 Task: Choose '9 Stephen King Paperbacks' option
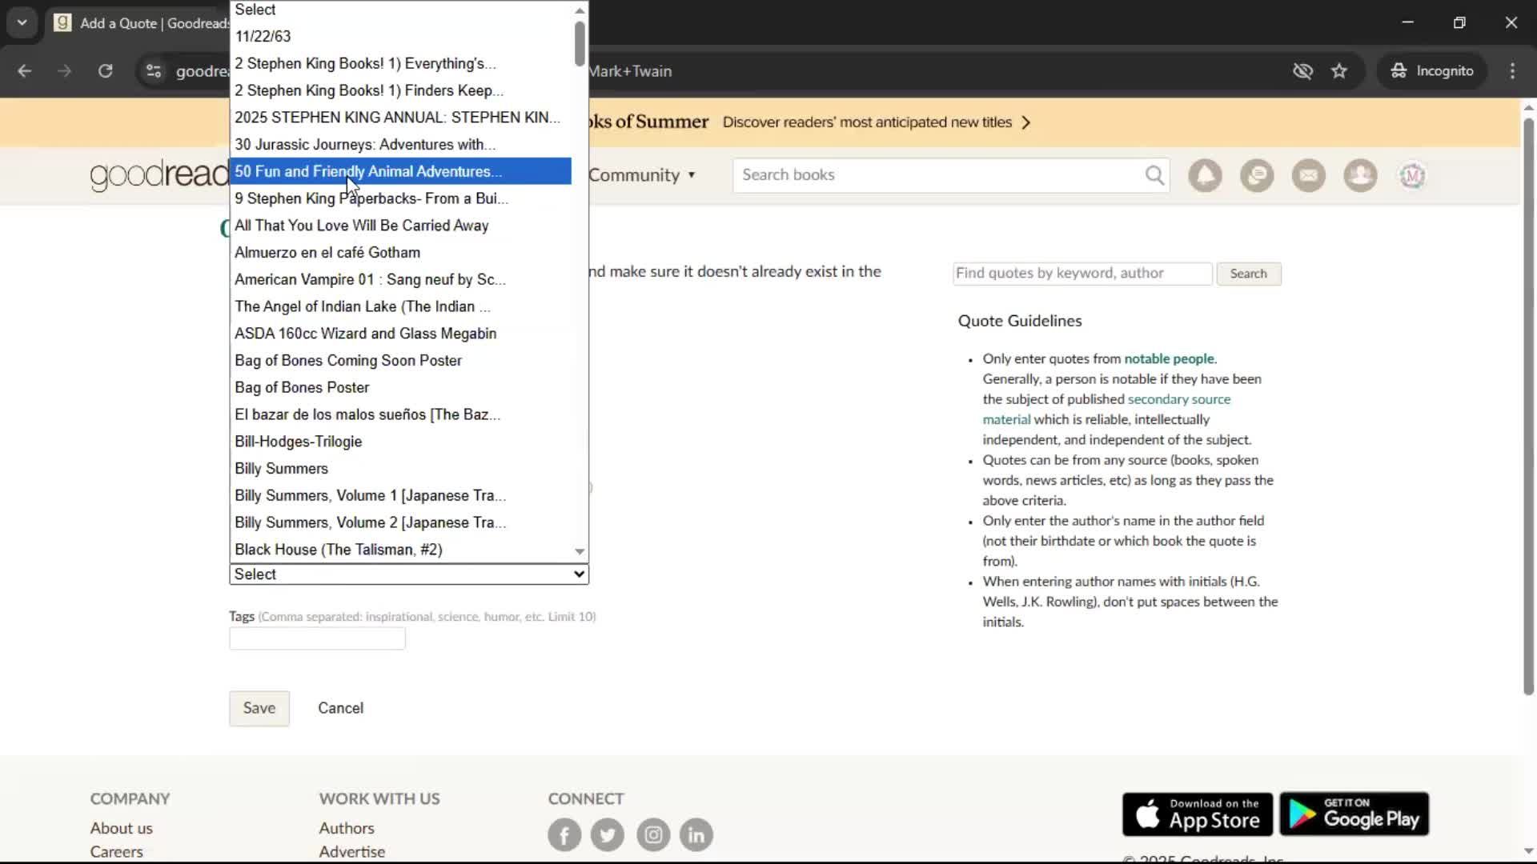pos(401,198)
